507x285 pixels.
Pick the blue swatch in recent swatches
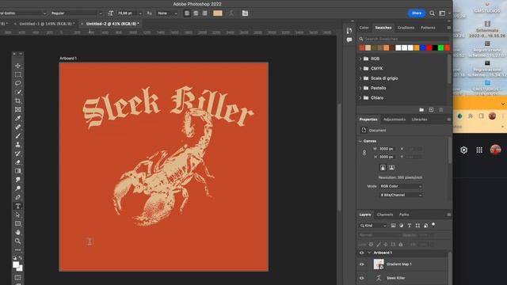click(422, 47)
